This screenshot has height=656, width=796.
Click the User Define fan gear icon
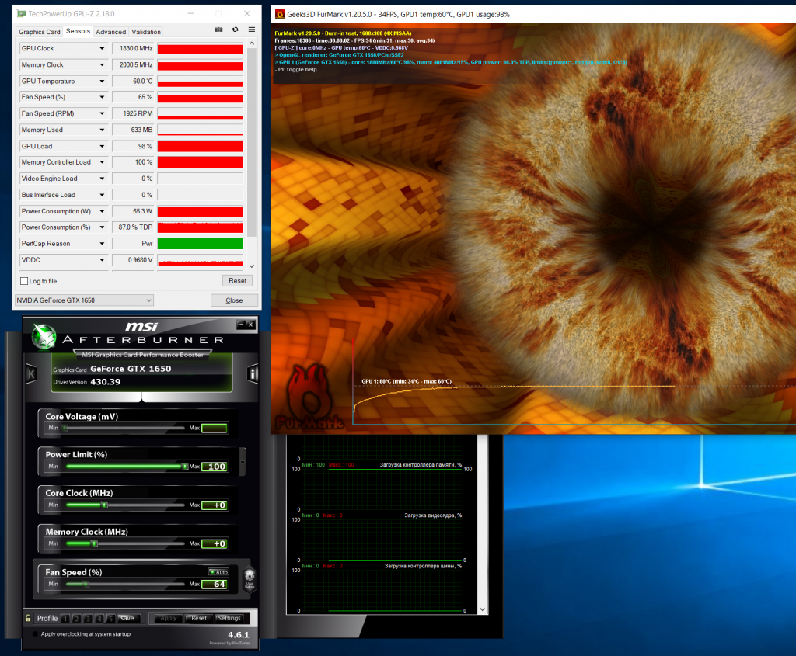click(250, 578)
